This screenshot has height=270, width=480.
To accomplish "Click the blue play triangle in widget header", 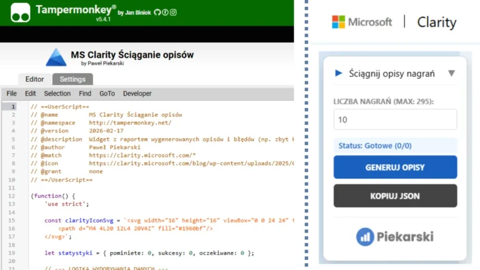I will click(339, 73).
